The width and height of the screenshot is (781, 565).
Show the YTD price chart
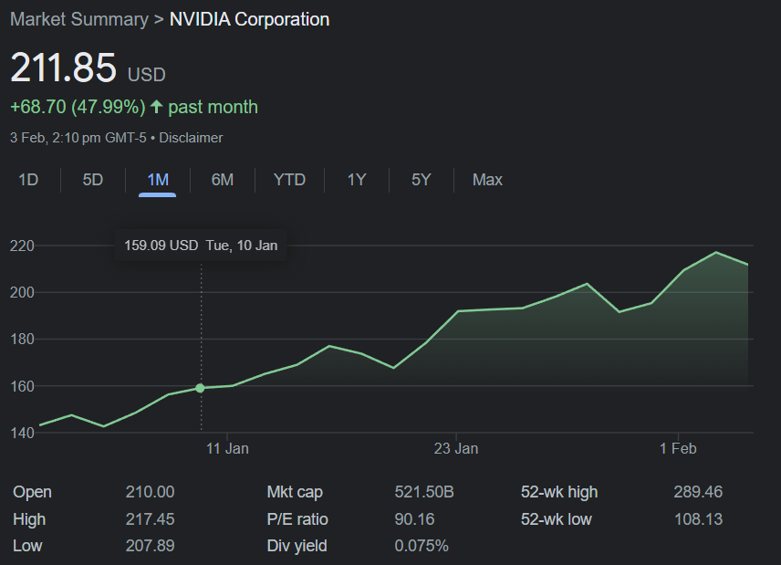(x=289, y=180)
